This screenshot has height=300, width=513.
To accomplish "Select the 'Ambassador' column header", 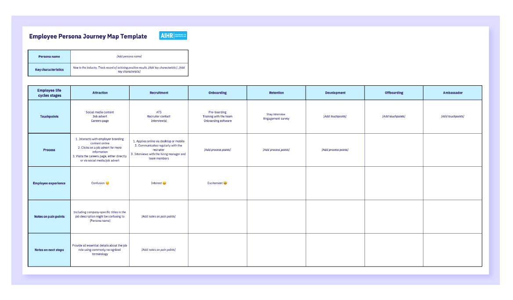I will coord(452,93).
